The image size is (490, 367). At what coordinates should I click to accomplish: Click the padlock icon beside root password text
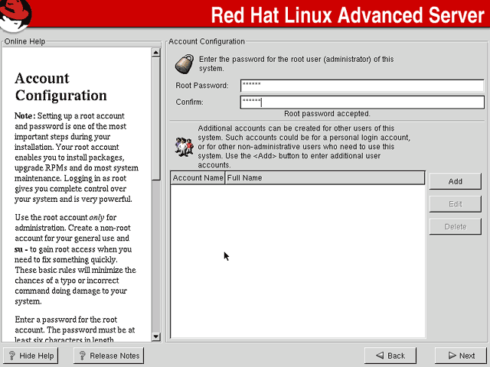[x=185, y=64]
